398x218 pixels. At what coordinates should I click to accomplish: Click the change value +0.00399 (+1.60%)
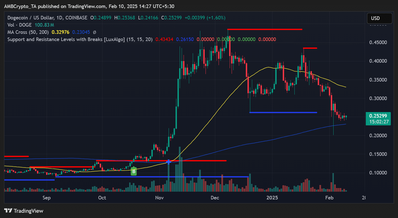[x=205, y=18]
